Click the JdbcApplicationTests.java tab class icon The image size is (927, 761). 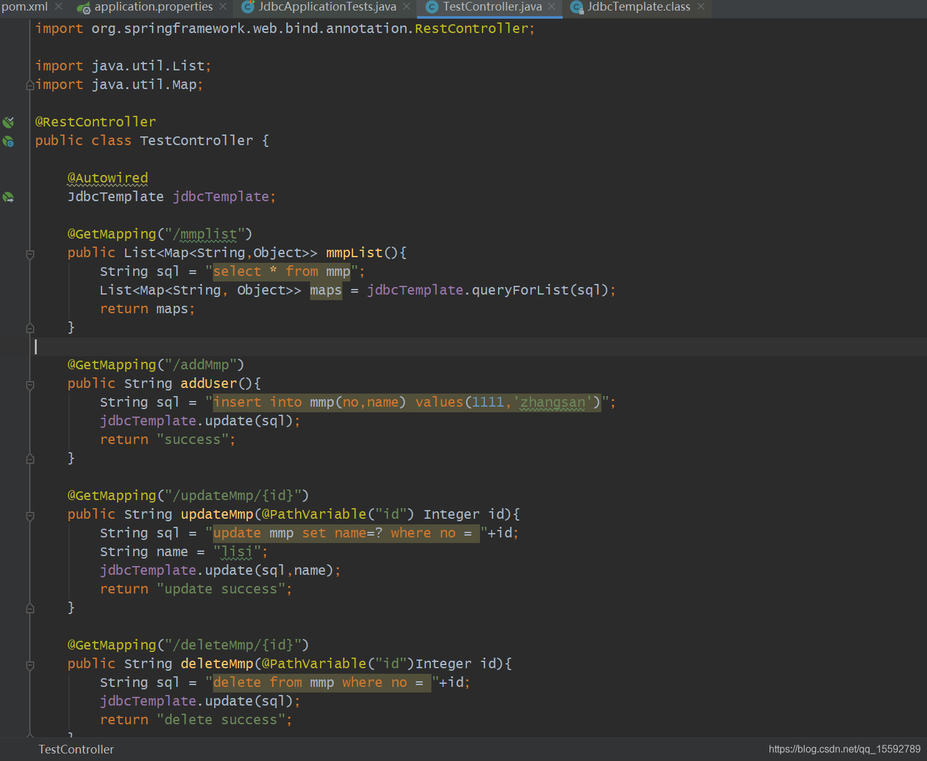point(248,7)
